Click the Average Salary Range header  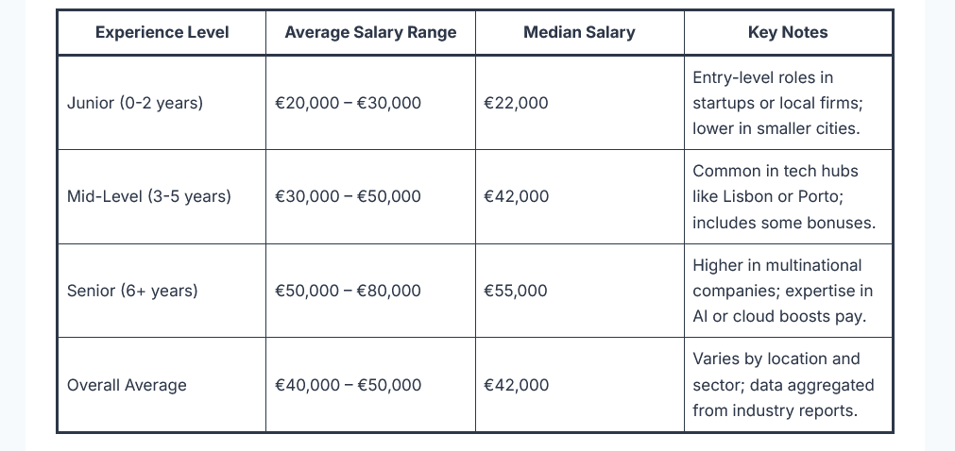370,32
